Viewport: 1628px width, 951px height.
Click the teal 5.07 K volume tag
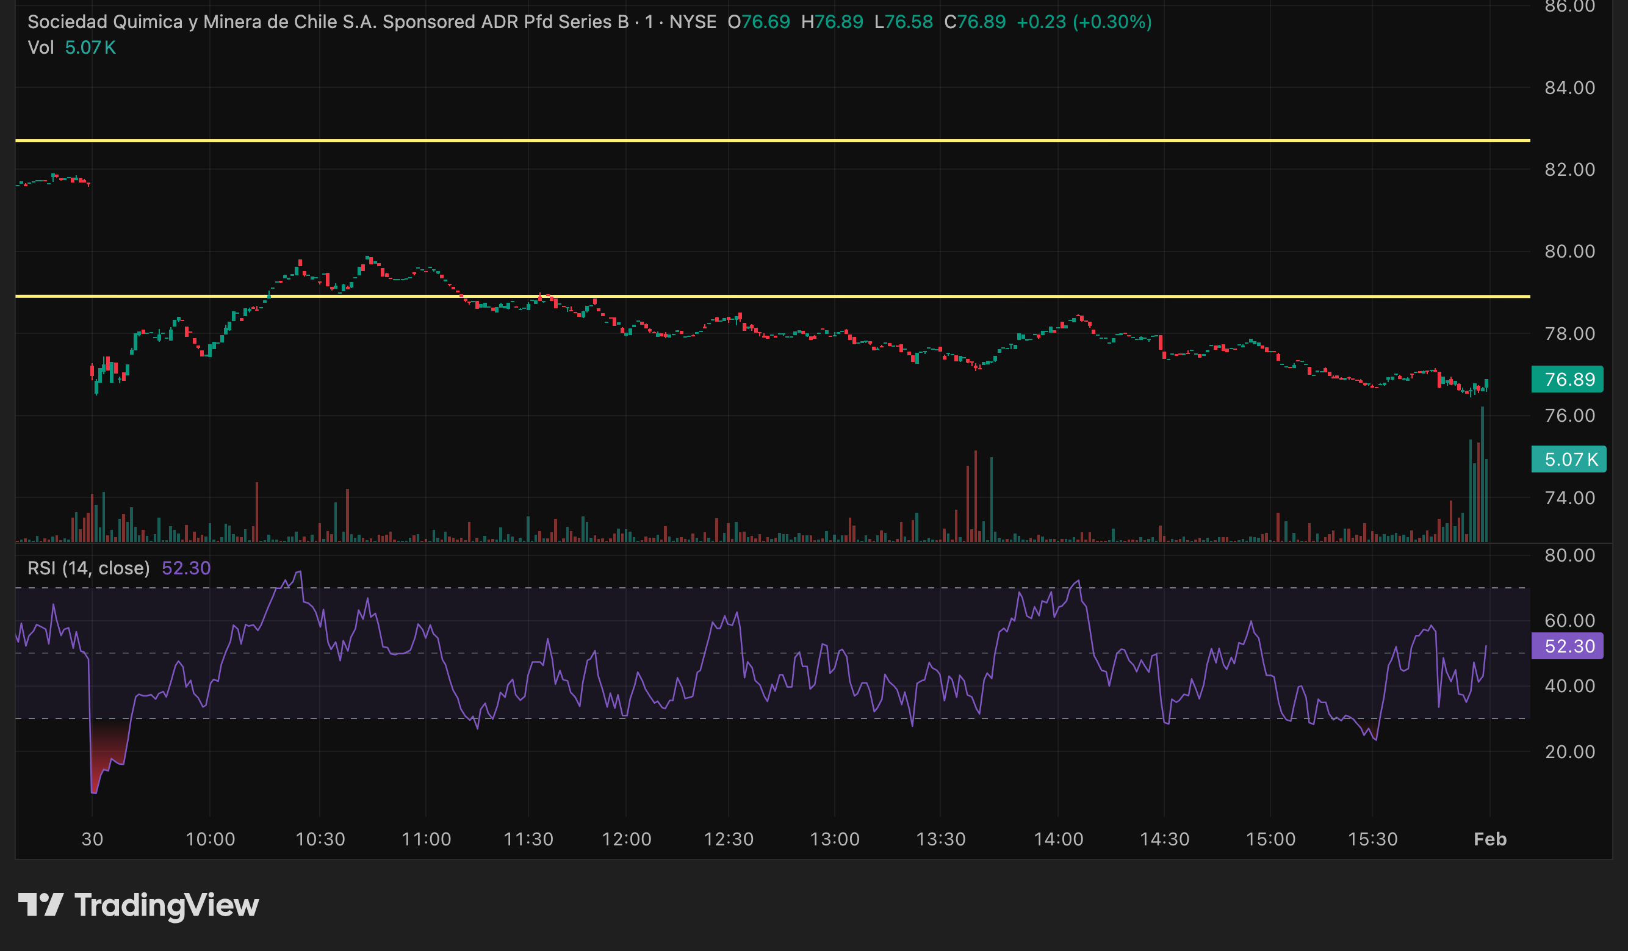click(x=1569, y=460)
